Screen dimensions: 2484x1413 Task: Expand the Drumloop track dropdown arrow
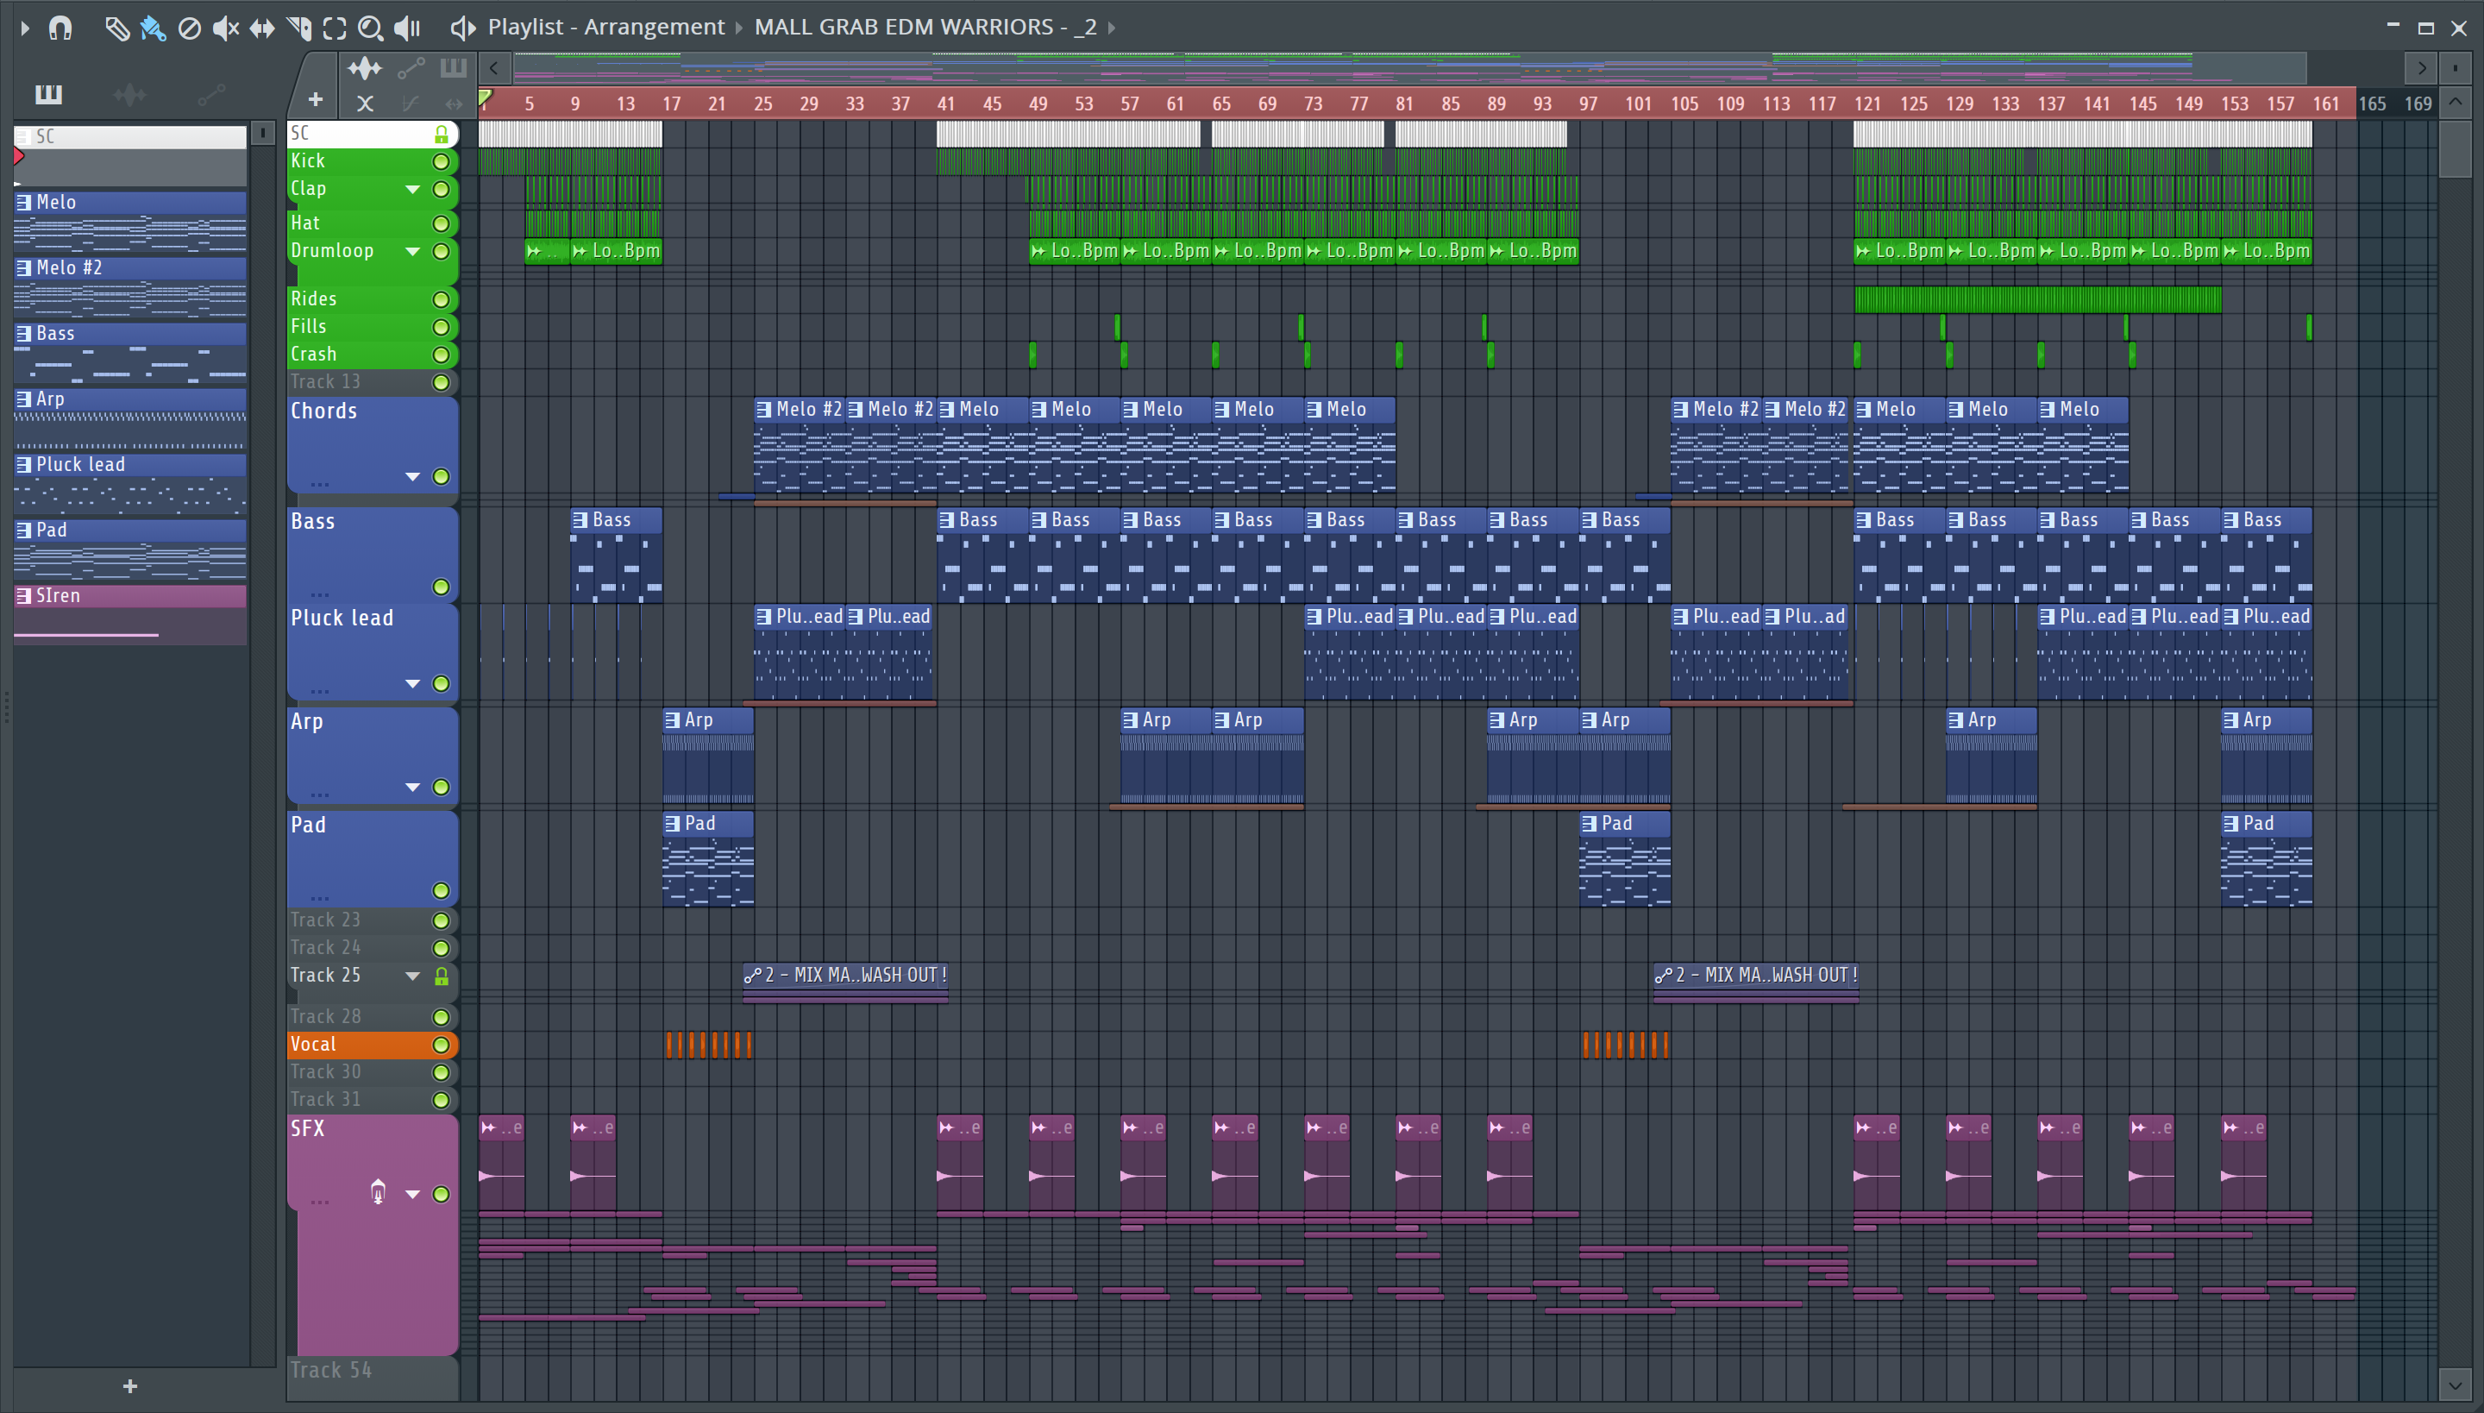tap(412, 251)
